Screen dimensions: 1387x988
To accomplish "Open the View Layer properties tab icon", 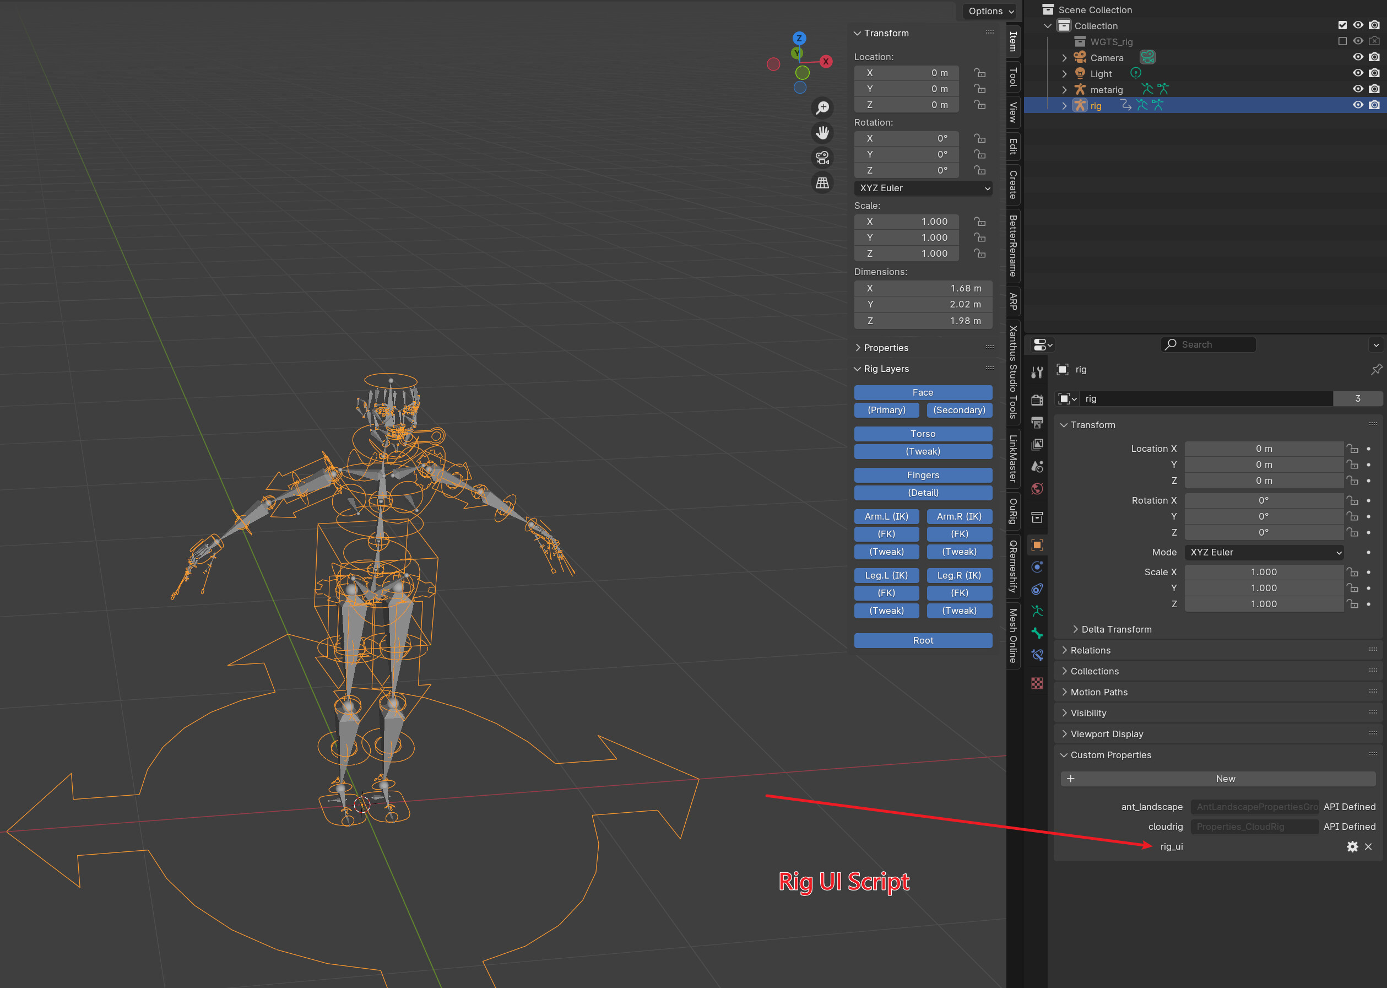I will tap(1037, 445).
